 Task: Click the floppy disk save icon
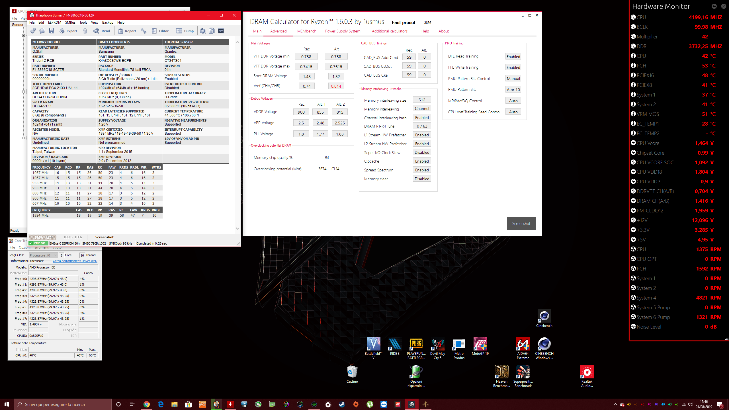pos(52,31)
